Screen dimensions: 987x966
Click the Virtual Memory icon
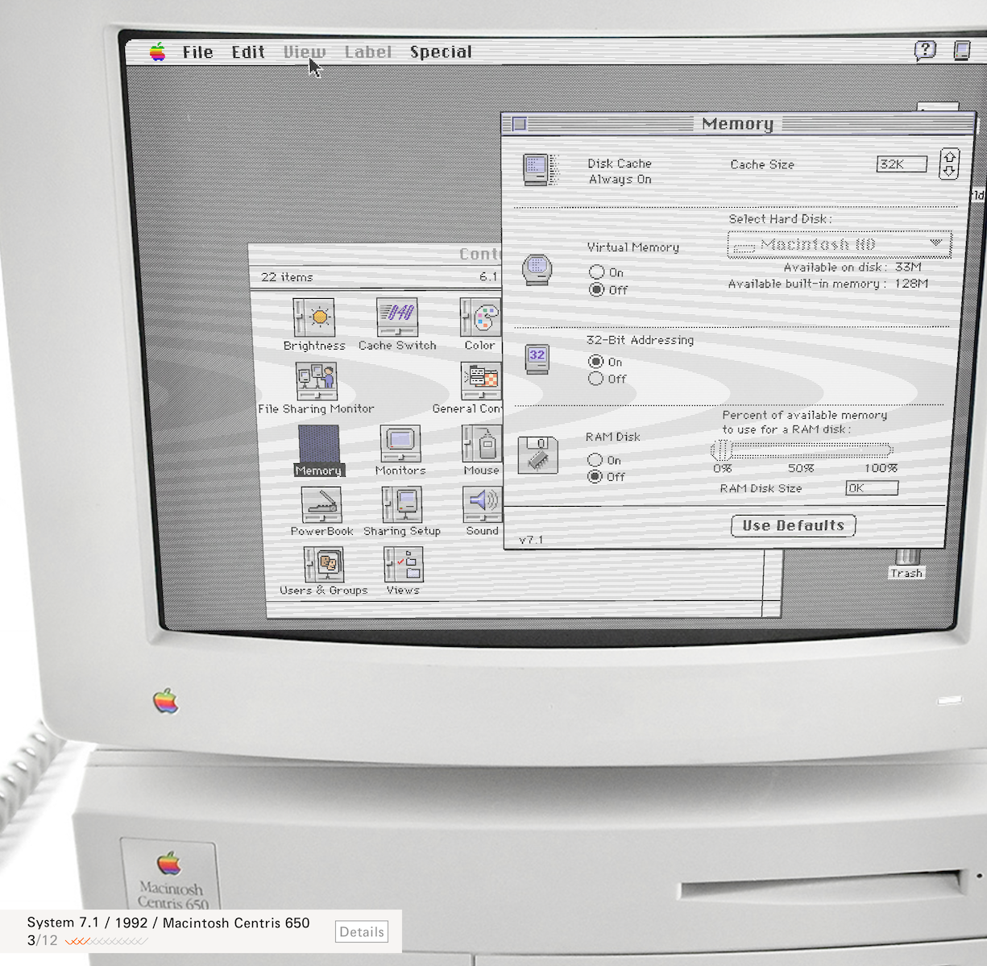click(537, 269)
